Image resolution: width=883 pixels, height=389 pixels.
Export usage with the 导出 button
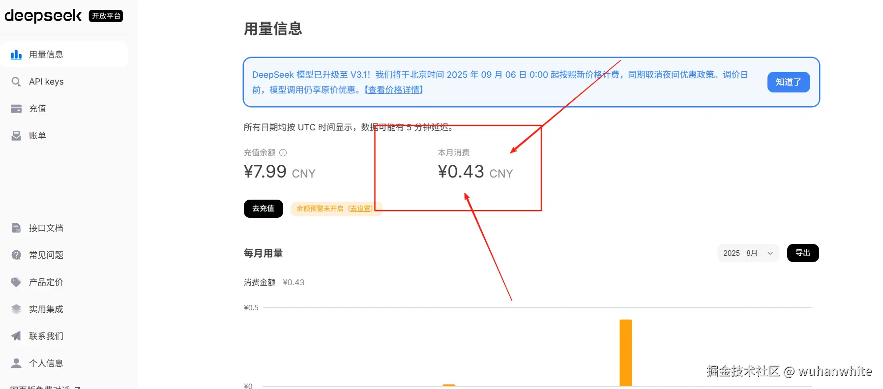[803, 253]
